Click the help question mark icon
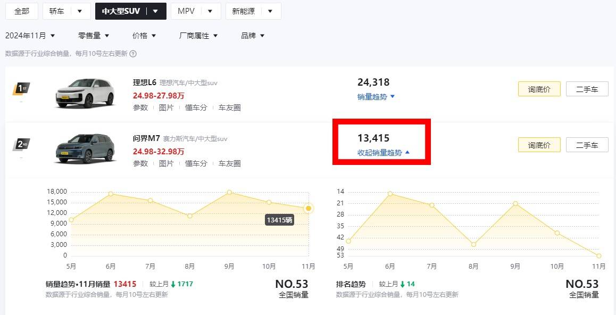Image resolution: width=616 pixels, height=315 pixels. (133, 54)
